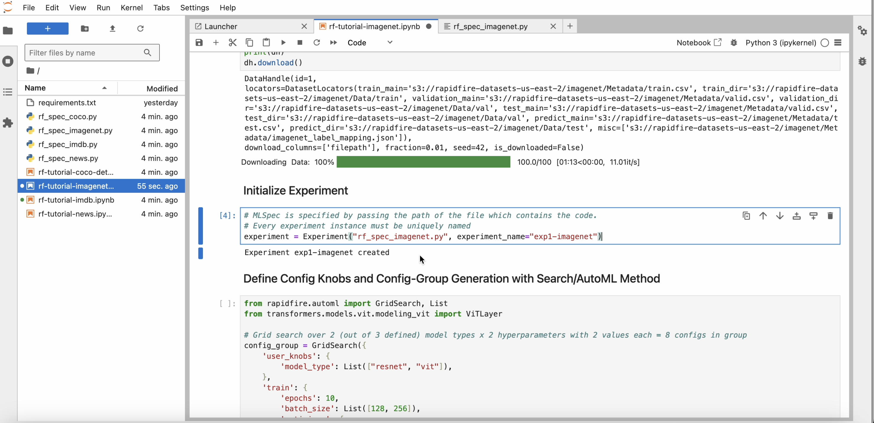Select rf-tutorial-imdb.ipynb notebook
The image size is (874, 423).
pos(101,200)
